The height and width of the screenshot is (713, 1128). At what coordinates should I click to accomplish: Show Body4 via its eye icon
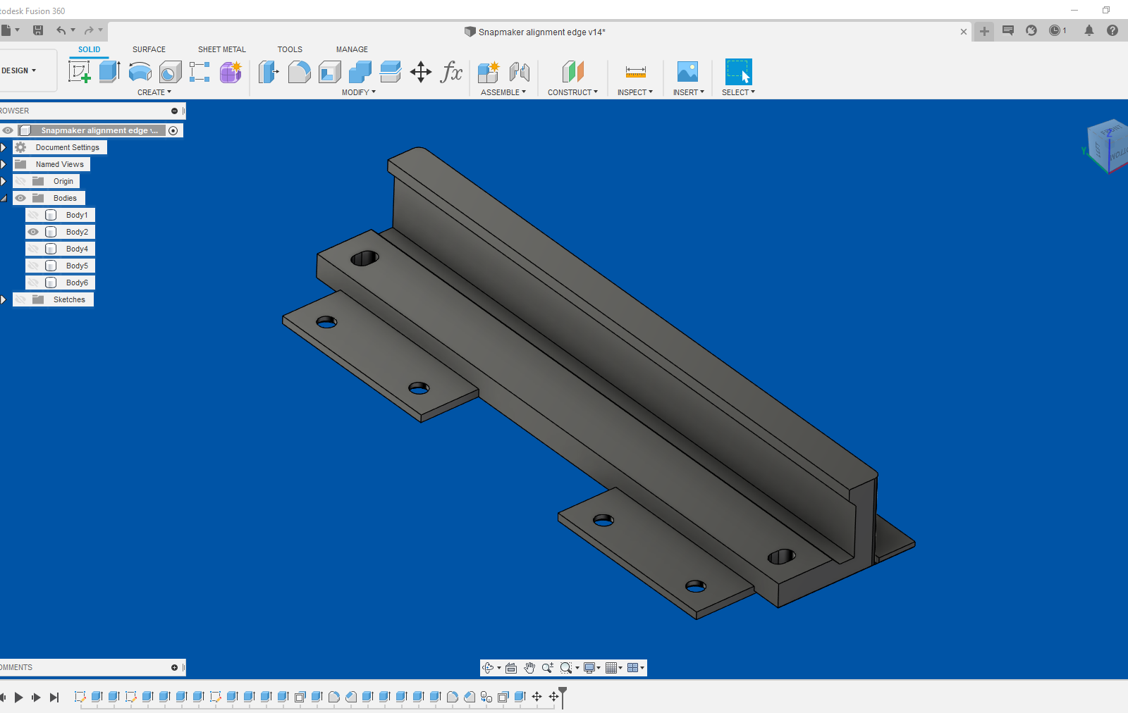pyautogui.click(x=33, y=249)
